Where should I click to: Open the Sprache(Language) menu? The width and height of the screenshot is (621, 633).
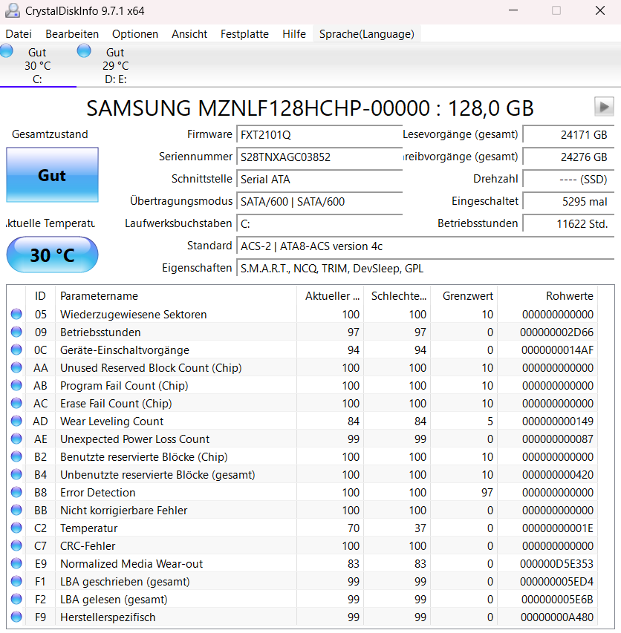(x=366, y=34)
